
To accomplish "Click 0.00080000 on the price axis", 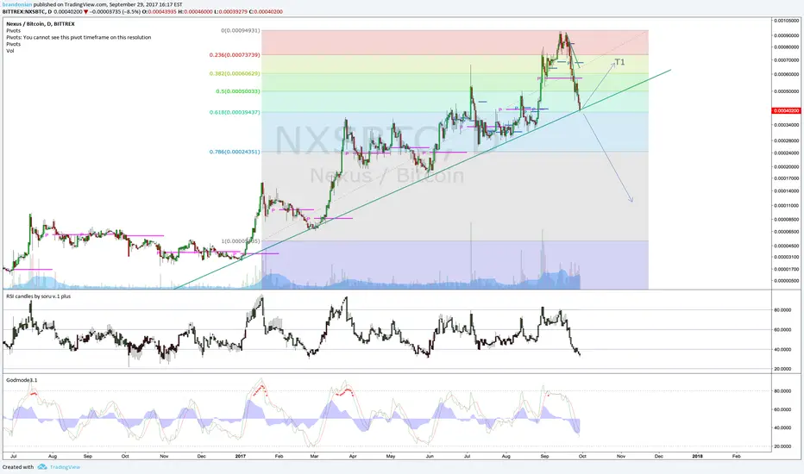I will (787, 47).
